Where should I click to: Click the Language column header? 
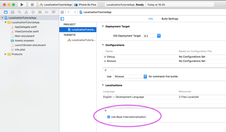pyautogui.click(x=109, y=91)
